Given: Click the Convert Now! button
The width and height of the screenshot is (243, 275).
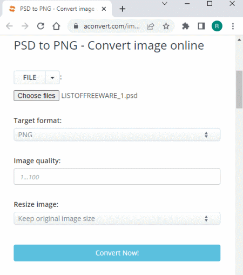Looking at the screenshot, I should click(117, 253).
